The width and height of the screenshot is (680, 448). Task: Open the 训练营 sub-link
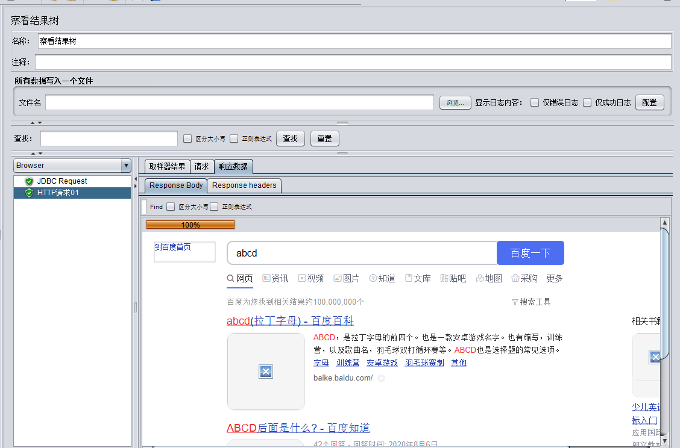[x=348, y=362]
